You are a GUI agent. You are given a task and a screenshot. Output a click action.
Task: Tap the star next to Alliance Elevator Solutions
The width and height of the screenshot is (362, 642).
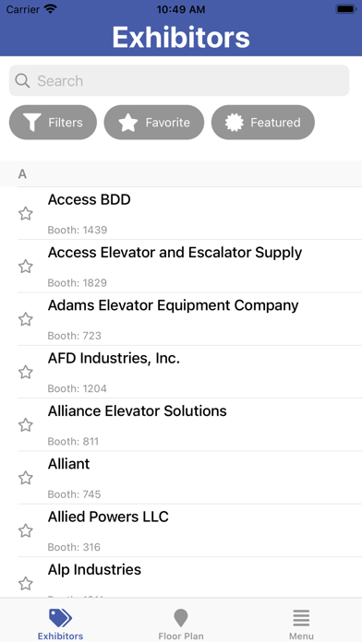click(26, 425)
